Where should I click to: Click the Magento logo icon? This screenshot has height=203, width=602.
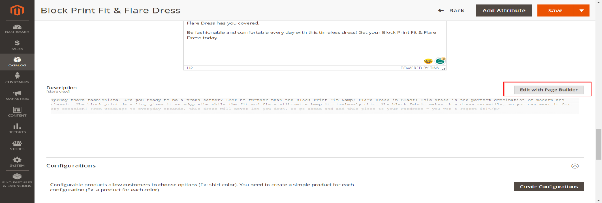(x=17, y=10)
